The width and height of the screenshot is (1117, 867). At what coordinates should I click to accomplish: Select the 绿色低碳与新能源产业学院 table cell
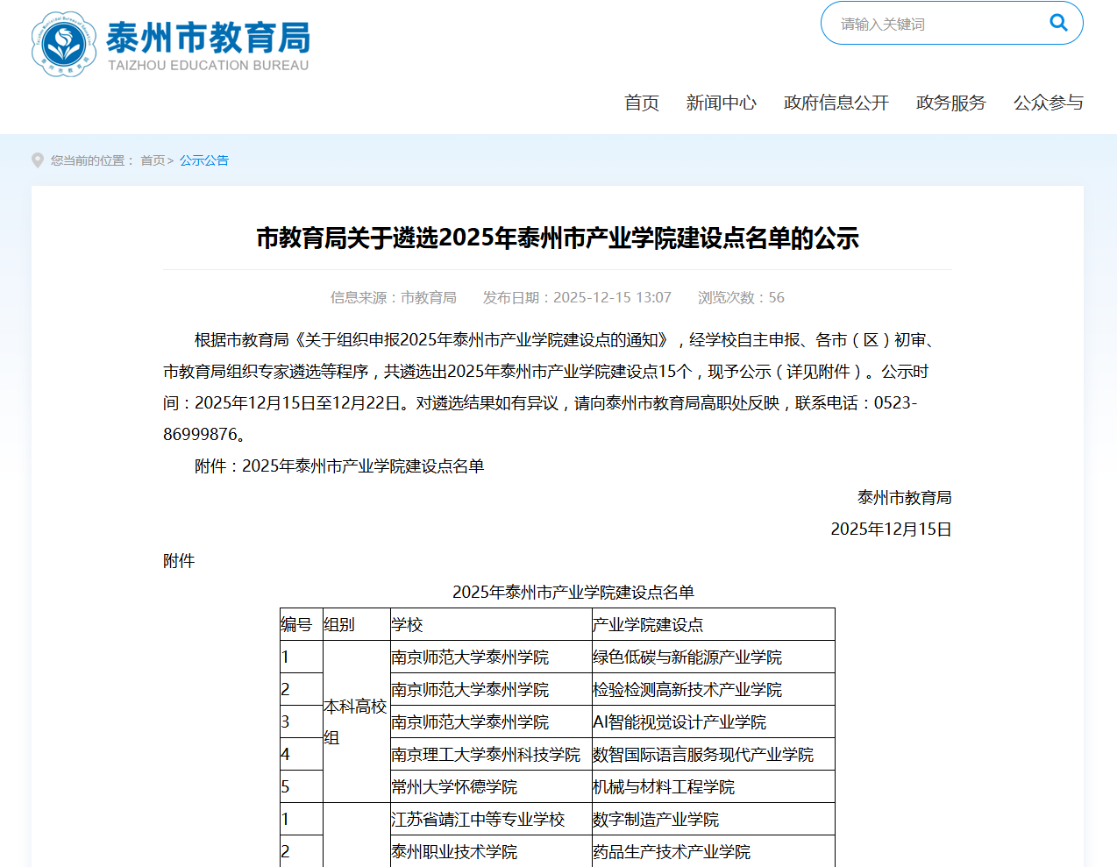[x=687, y=657]
